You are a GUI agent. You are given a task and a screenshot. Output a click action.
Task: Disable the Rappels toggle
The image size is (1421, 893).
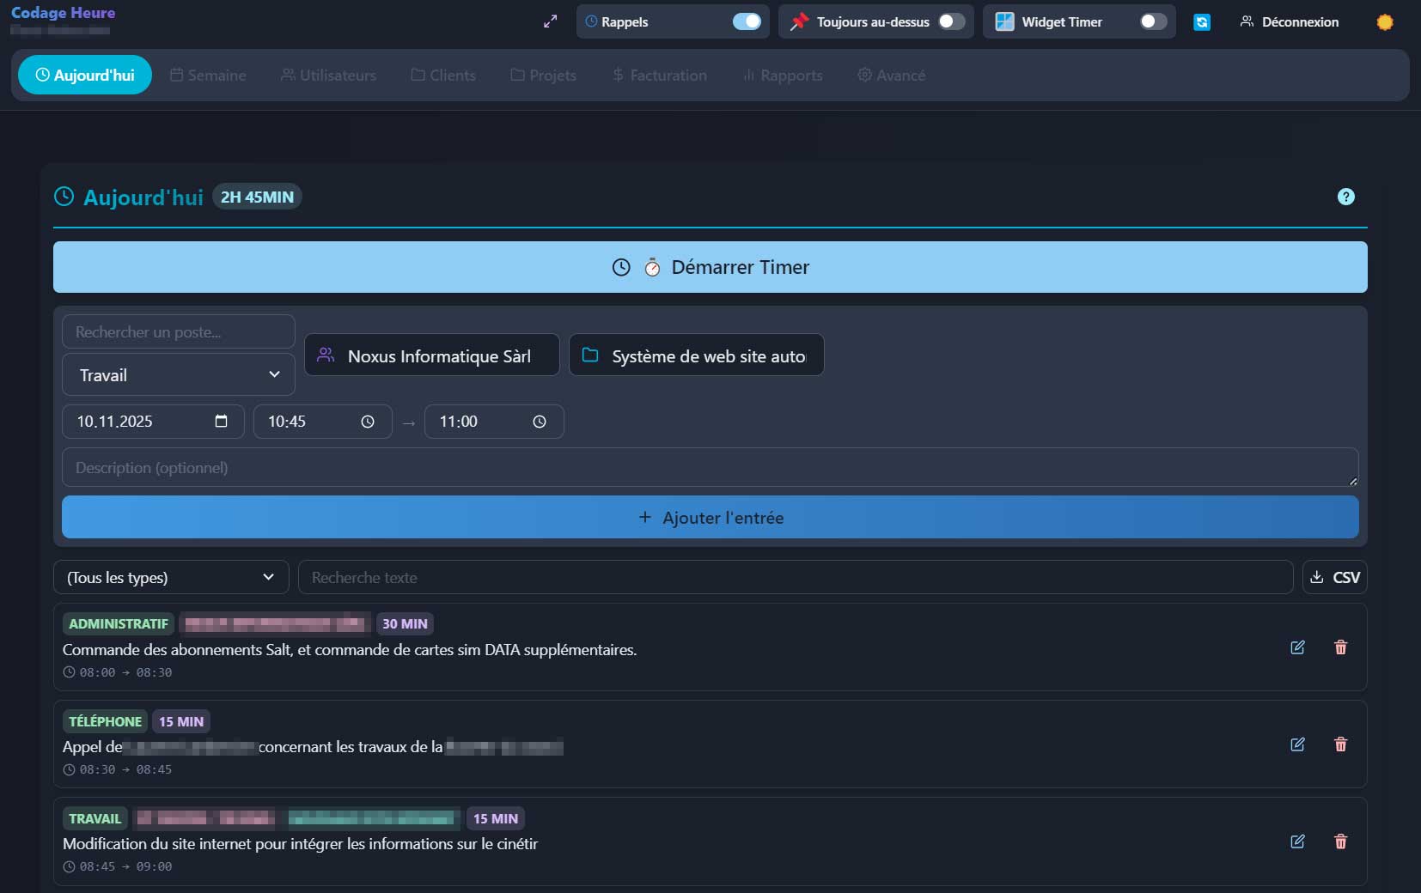click(x=746, y=22)
